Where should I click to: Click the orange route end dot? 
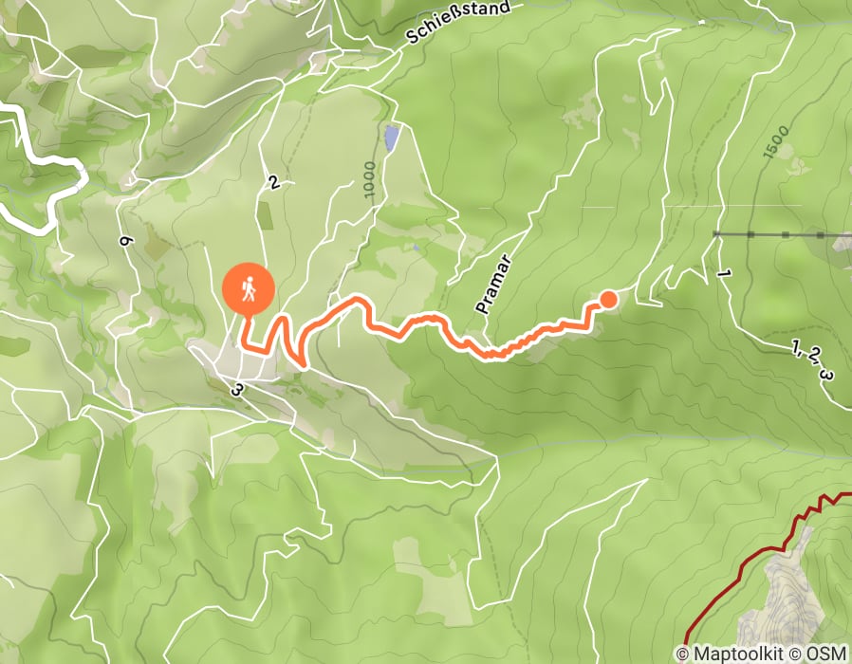608,300
